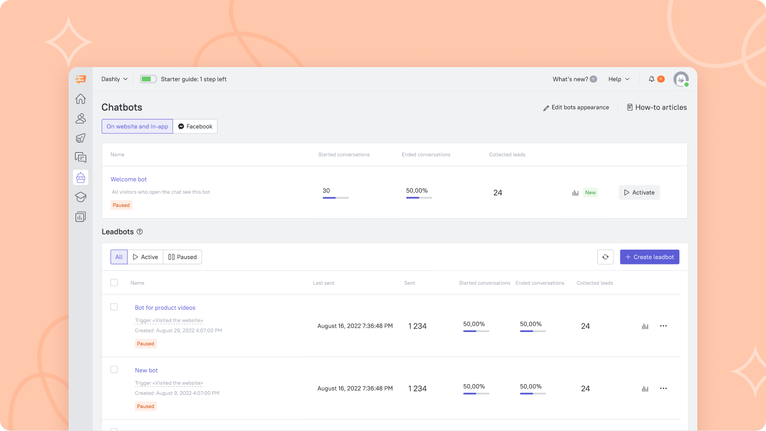Open the Home dashboard from the sidebar

(80, 98)
